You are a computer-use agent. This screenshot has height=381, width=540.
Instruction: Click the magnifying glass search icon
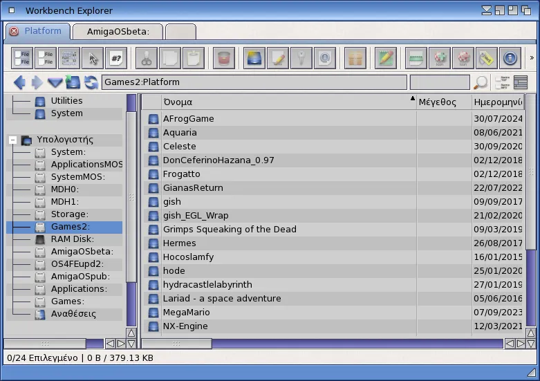click(x=480, y=83)
